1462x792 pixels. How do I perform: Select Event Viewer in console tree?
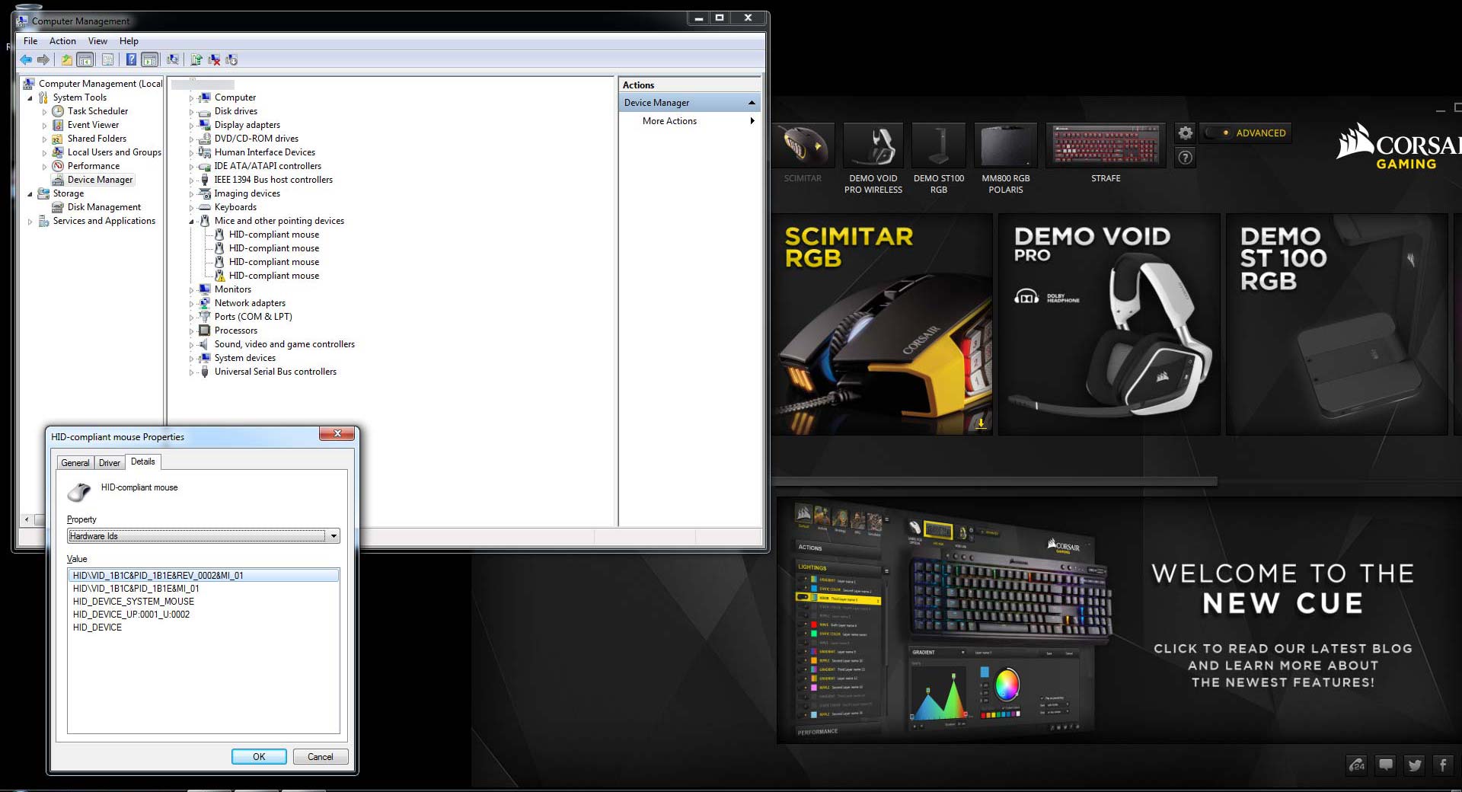(x=93, y=125)
